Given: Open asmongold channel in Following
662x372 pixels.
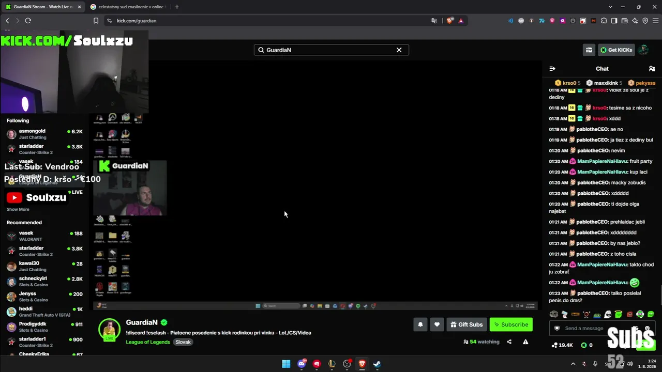Looking at the screenshot, I should click(x=44, y=134).
